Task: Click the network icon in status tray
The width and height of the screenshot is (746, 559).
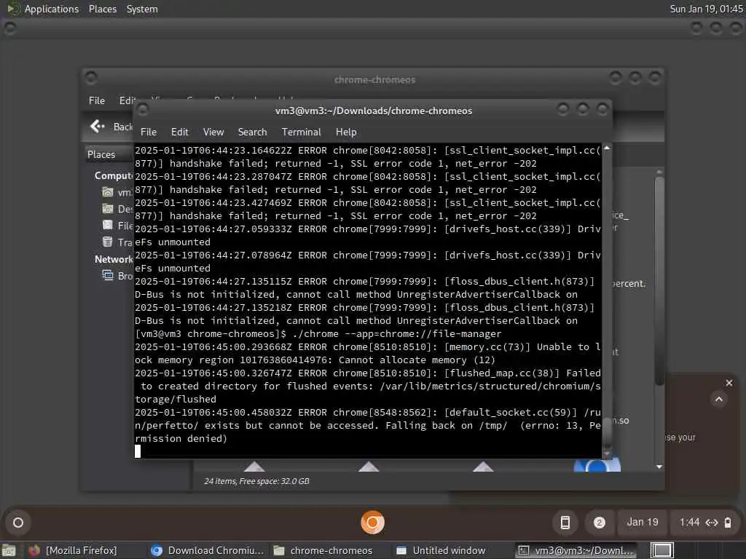Action: (x=712, y=523)
